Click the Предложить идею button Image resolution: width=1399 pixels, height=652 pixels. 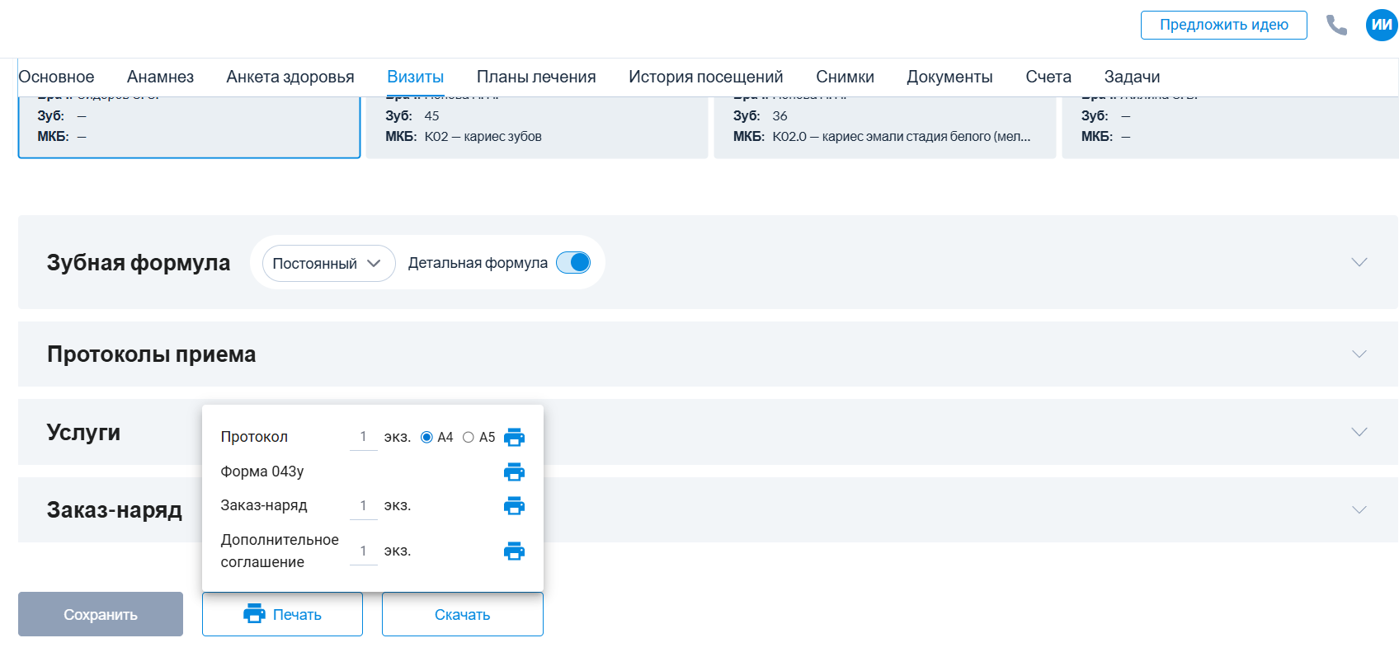coord(1224,25)
